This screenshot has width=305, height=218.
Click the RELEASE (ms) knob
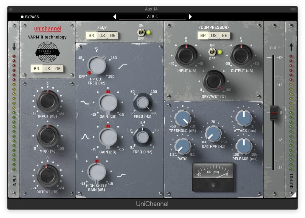pos(244,146)
